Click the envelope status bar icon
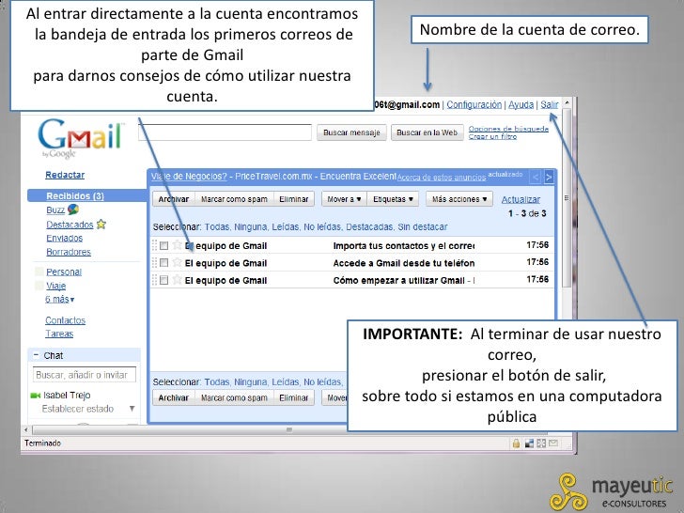The height and width of the screenshot is (513, 684). tap(553, 443)
